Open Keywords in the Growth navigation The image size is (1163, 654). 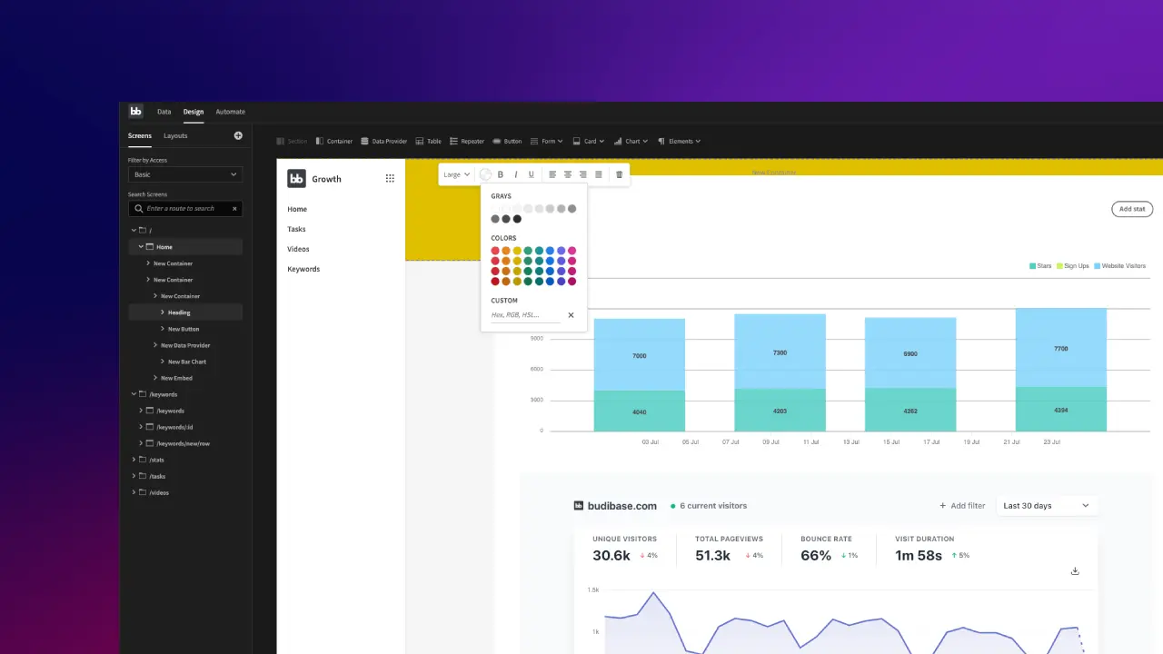303,269
